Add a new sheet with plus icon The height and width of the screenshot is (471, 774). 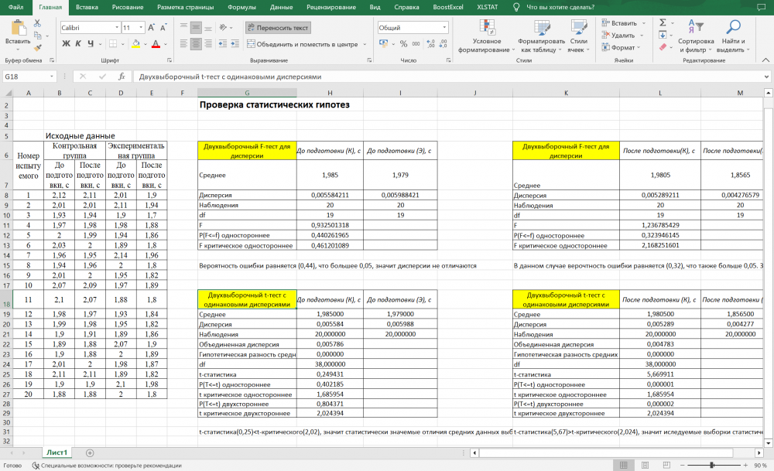90,452
